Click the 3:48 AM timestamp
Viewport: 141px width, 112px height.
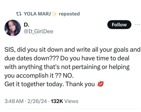[14, 101]
